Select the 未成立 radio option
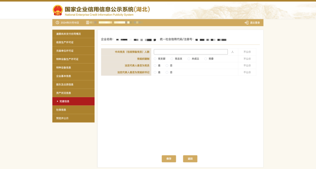Screen dimensions: 316x169 [189, 59]
